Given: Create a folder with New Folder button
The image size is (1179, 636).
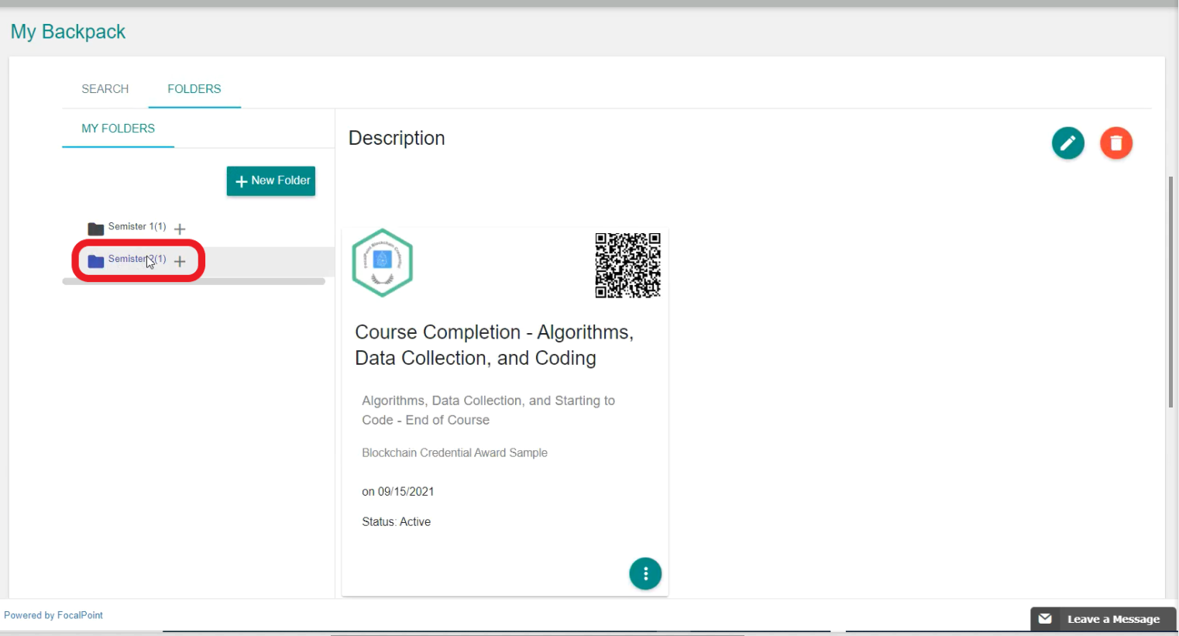Looking at the screenshot, I should tap(271, 181).
